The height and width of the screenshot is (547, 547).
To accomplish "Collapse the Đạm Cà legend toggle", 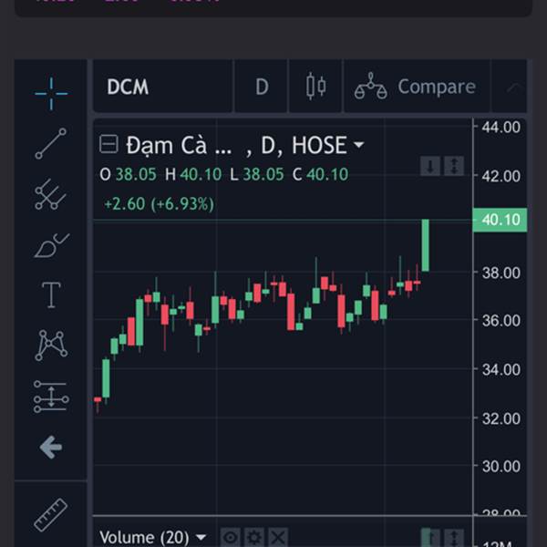I will (x=108, y=144).
